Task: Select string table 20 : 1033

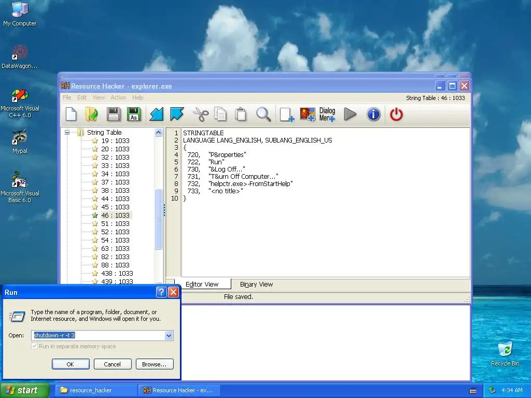Action: click(x=115, y=149)
